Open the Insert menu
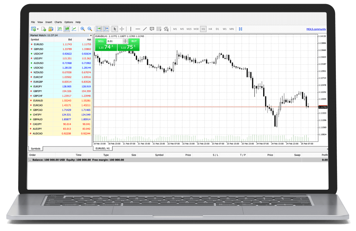 [49, 22]
